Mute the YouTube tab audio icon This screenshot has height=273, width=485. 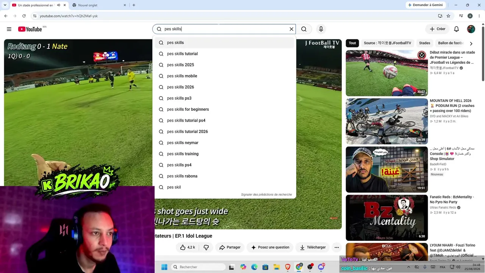click(x=59, y=5)
